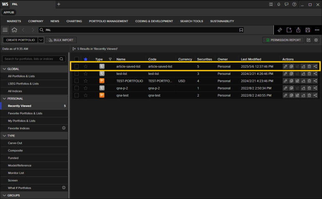Delete the article-saved-list row
Viewport: 322px width, 199px height.
point(309,66)
